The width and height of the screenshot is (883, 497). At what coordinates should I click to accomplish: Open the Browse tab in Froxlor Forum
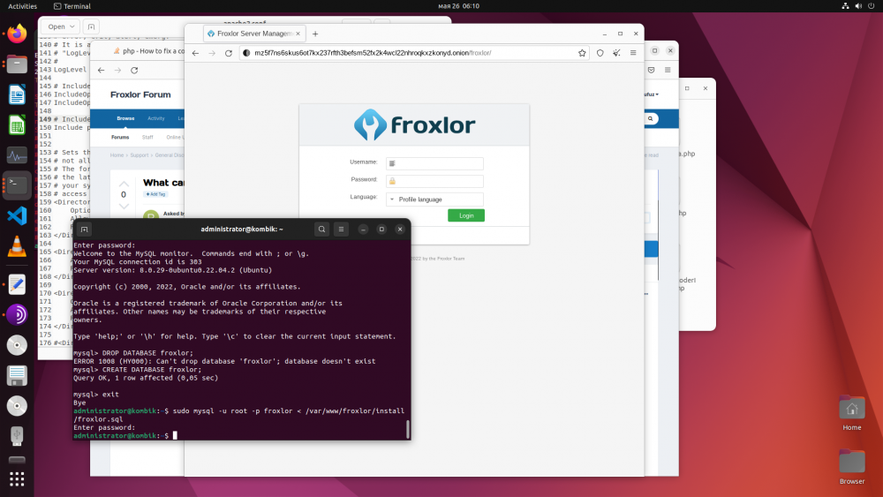point(125,119)
